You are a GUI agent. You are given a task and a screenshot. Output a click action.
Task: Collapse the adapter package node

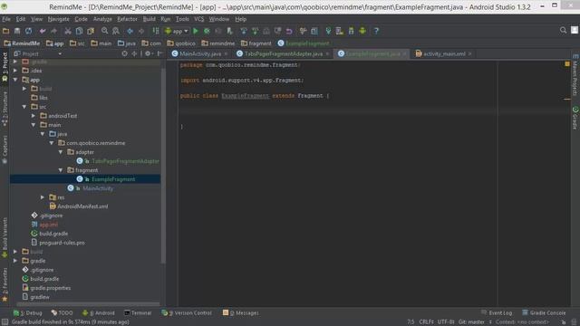61,152
